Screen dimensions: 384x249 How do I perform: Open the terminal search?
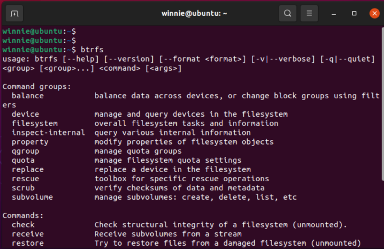click(x=287, y=13)
